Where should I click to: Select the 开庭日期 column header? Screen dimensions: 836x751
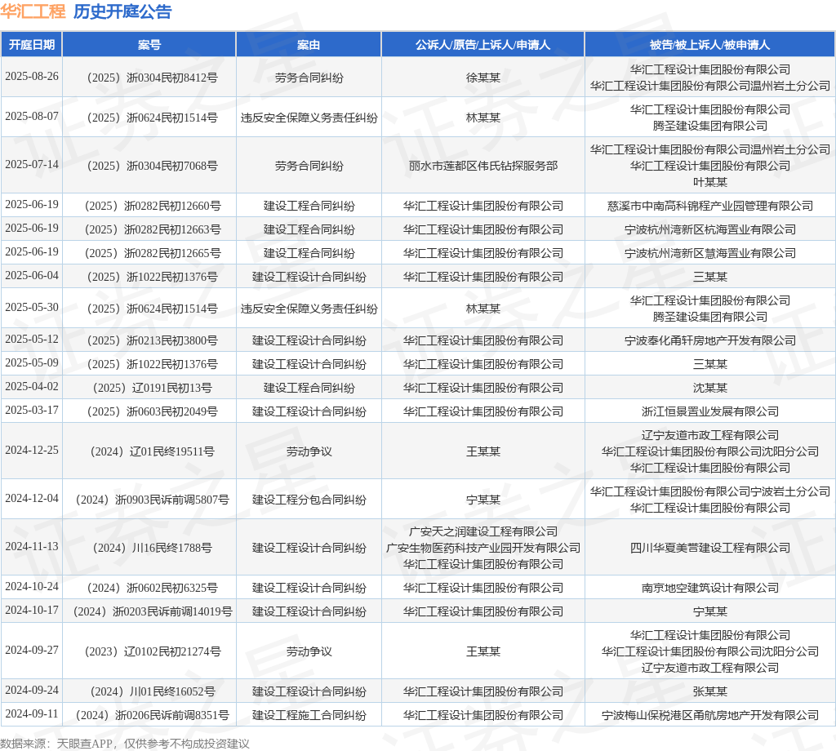click(x=32, y=45)
